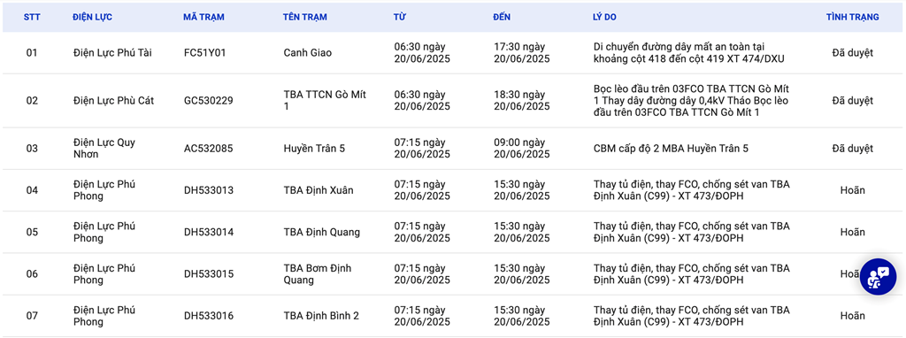Click the ĐẾN column header
This screenshot has width=906, height=338.
tap(502, 18)
